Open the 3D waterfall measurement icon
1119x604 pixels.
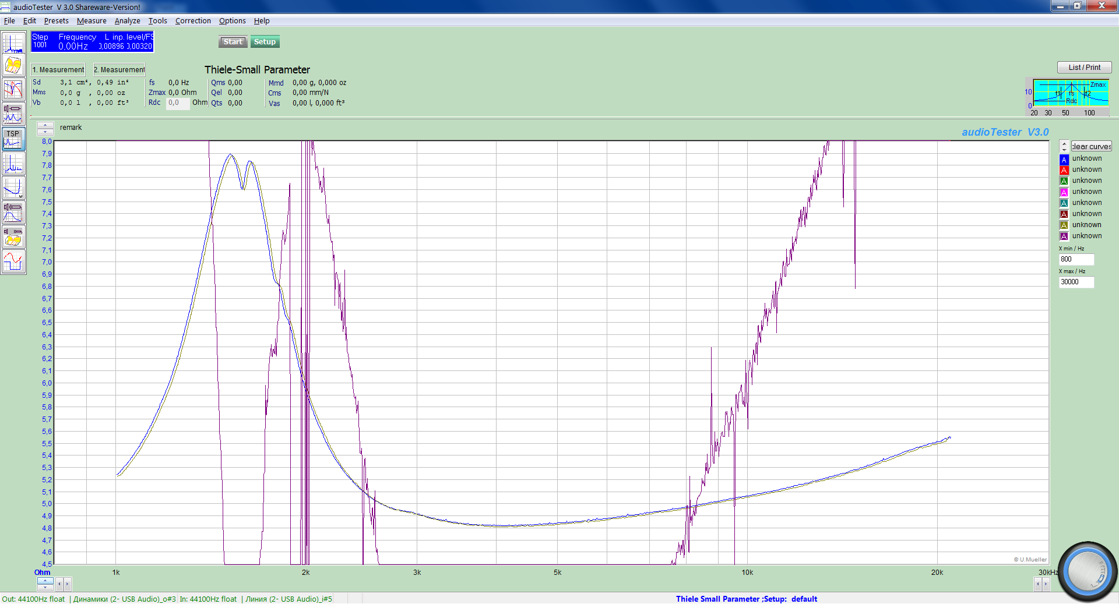[x=13, y=66]
